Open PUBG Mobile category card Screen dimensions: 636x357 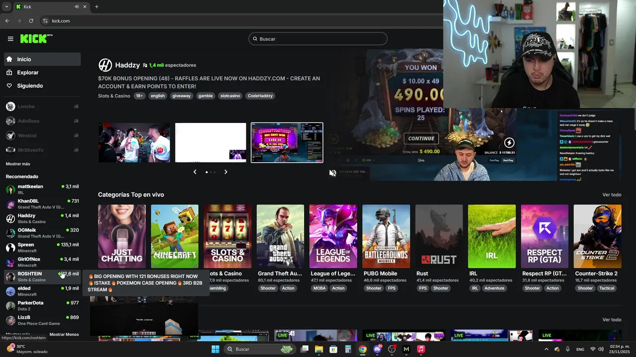click(x=386, y=237)
